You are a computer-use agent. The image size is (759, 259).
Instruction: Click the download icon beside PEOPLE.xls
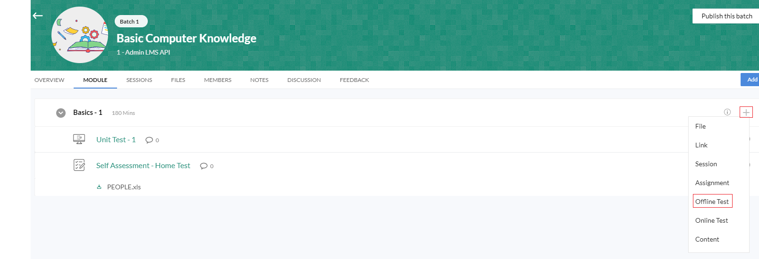[x=99, y=187]
